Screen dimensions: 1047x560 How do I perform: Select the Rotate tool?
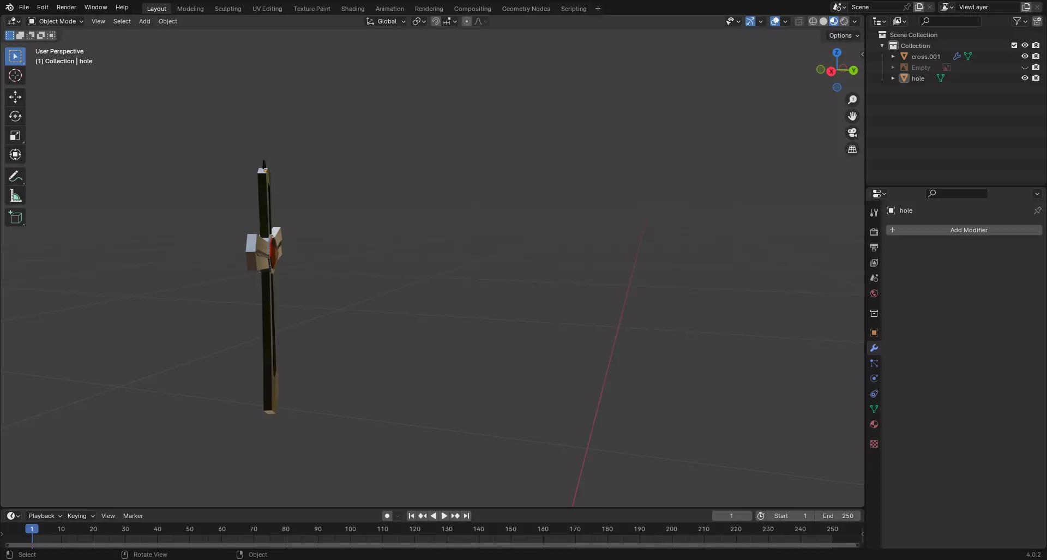[15, 116]
